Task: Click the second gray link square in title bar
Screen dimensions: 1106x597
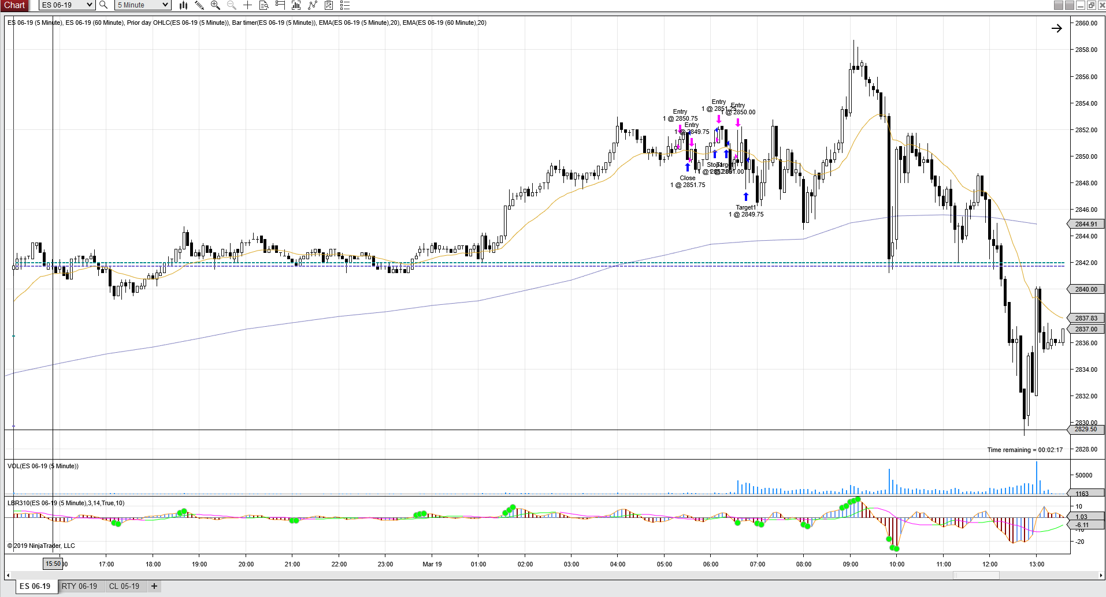Action: tap(1070, 5)
